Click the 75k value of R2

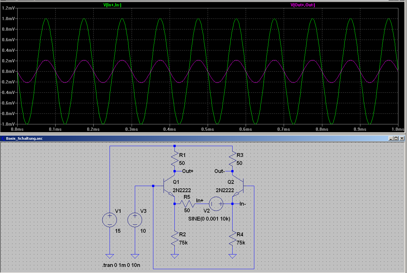(x=183, y=243)
